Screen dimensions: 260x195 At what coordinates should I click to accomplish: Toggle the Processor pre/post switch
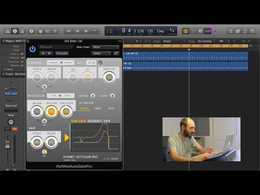[61, 96]
